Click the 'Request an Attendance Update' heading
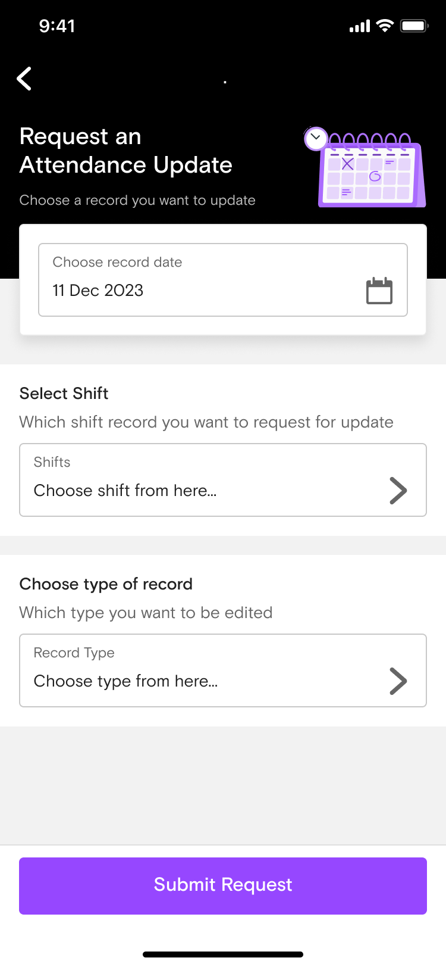446x967 pixels. [126, 151]
